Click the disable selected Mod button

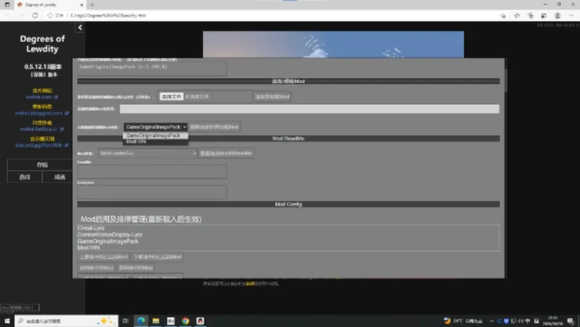tap(136, 267)
